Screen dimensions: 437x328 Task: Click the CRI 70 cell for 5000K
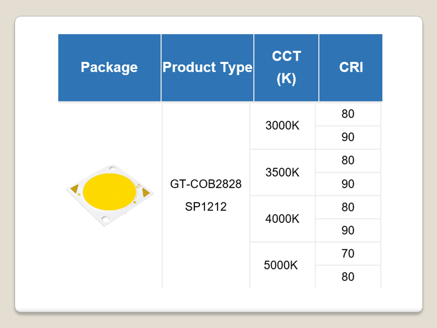coord(348,254)
